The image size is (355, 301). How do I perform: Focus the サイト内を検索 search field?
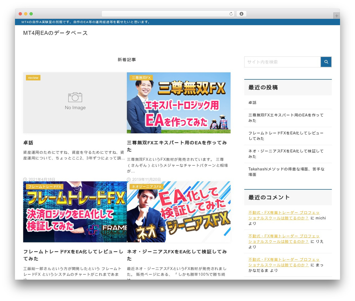click(282, 62)
